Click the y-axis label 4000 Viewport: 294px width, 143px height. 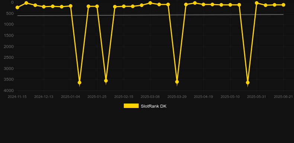pos(9,90)
